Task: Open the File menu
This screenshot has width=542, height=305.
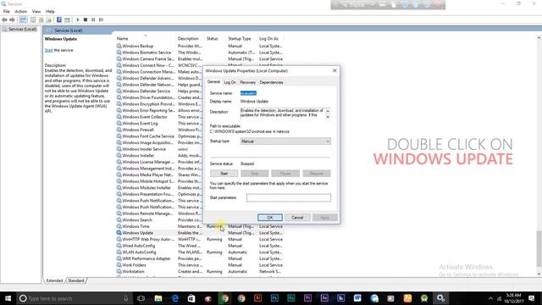Action: click(6, 11)
